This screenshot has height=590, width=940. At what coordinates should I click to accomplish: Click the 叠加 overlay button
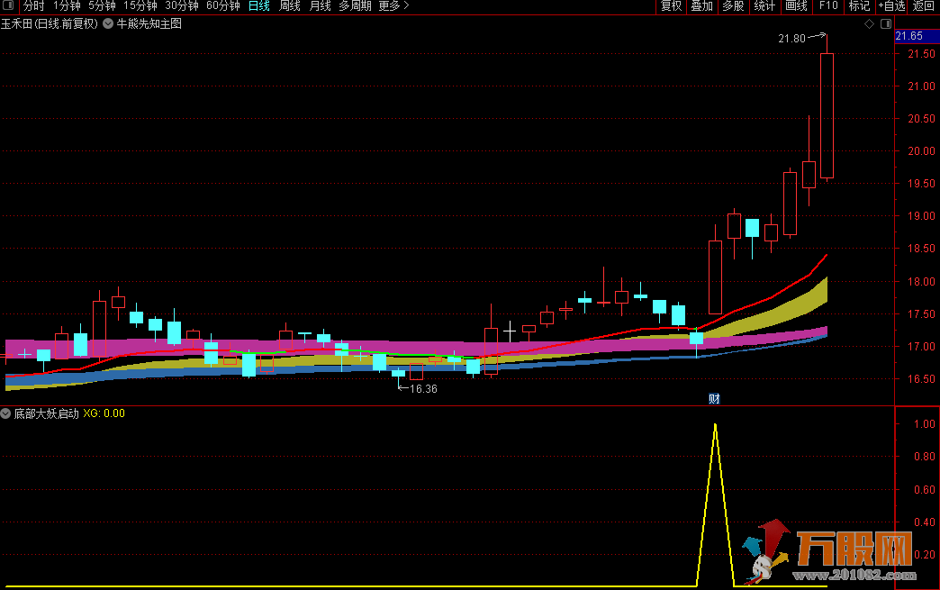tap(702, 6)
